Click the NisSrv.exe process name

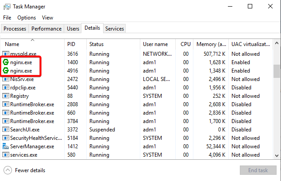pos(22,79)
